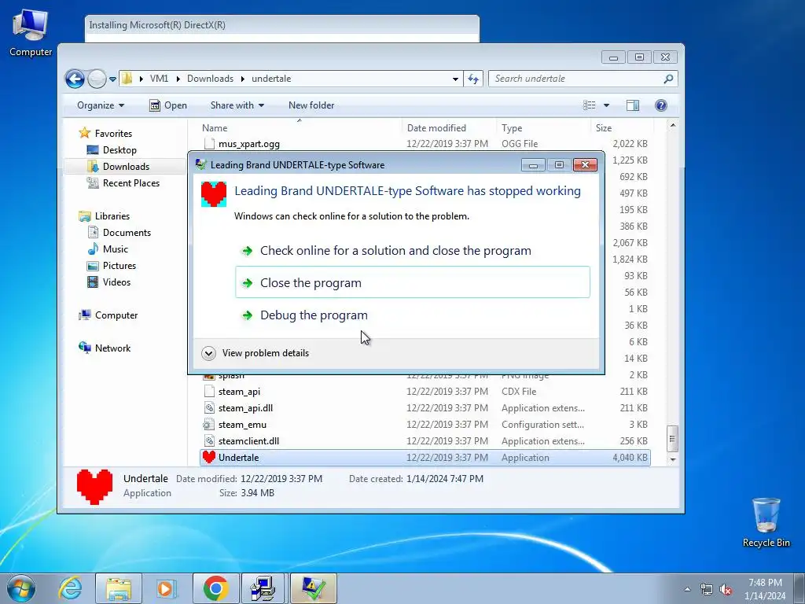Click the Forward navigation arrow in Explorer

(97, 79)
